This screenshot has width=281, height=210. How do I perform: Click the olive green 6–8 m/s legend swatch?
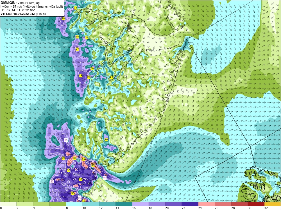[58, 204]
